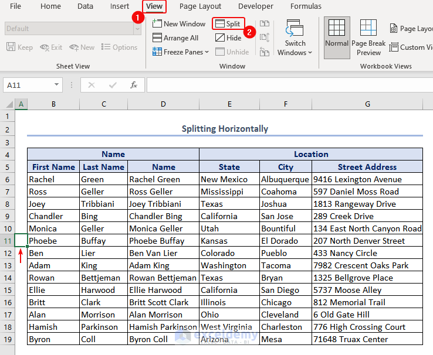433x355 pixels.
Task: Click the View Side by Side icon
Action: (265, 23)
